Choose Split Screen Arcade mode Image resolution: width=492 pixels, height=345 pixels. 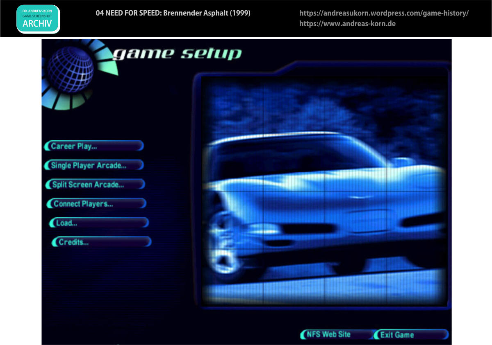pos(95,185)
